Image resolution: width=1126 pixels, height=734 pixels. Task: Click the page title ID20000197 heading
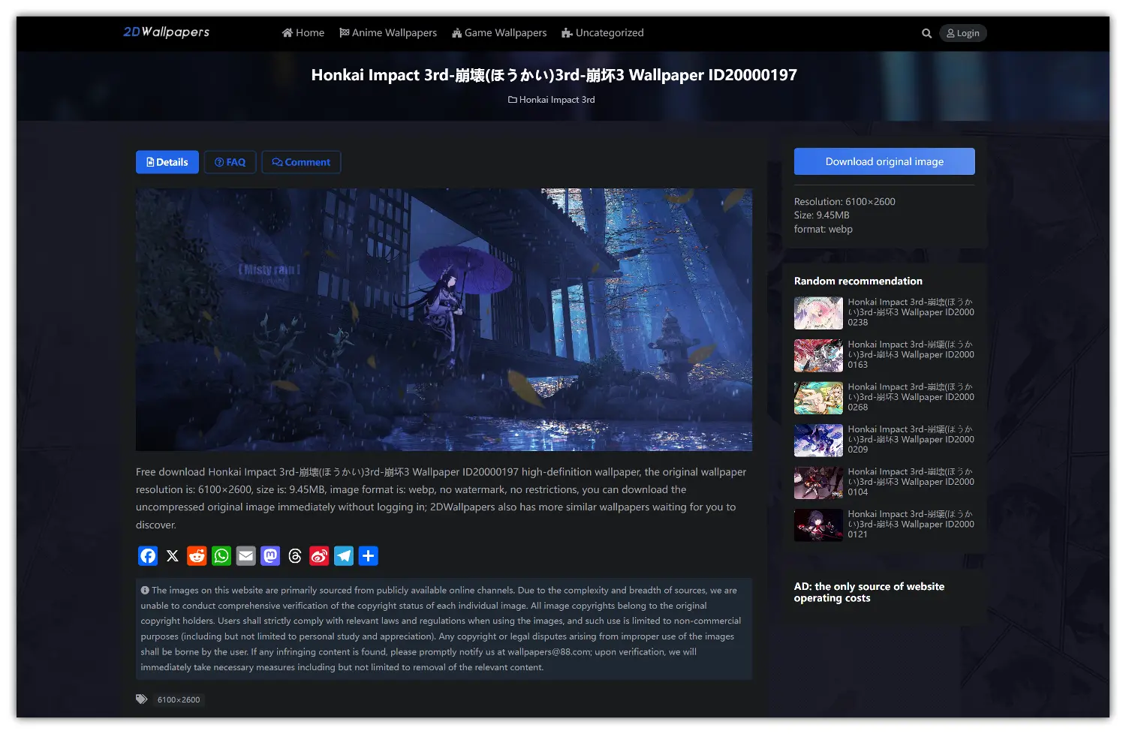pyautogui.click(x=554, y=75)
